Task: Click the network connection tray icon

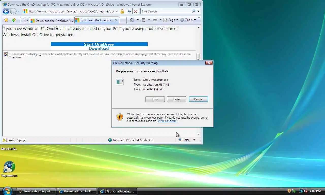Action: click(x=301, y=191)
